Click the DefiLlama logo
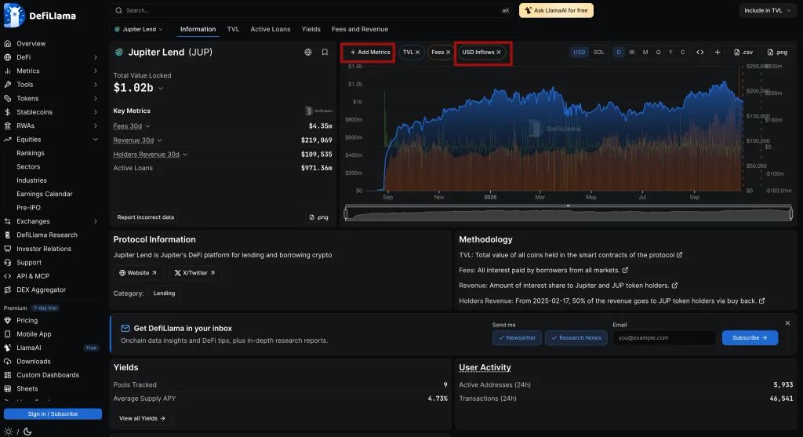The image size is (803, 437). [40, 16]
